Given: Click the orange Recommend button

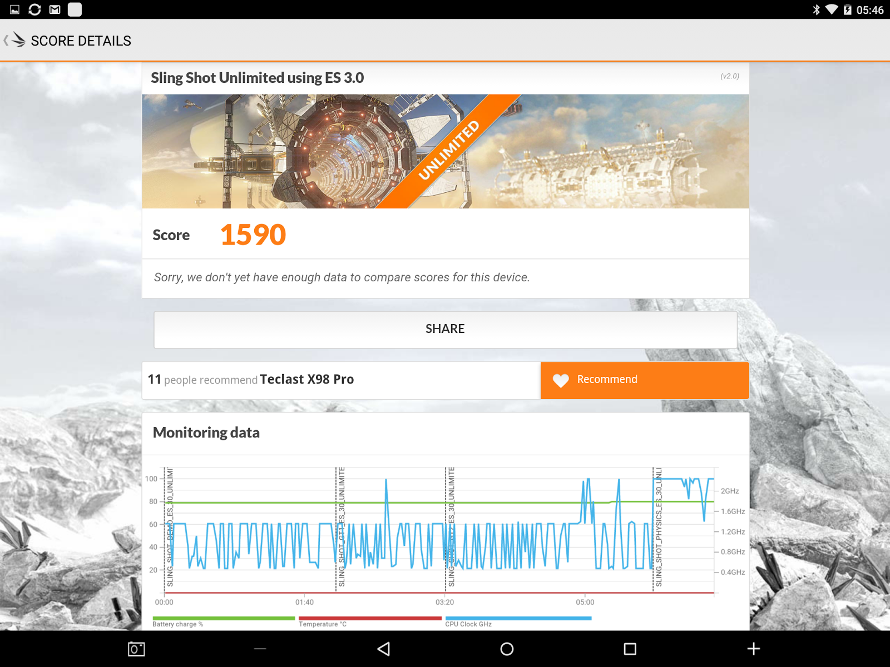Looking at the screenshot, I should 645,380.
